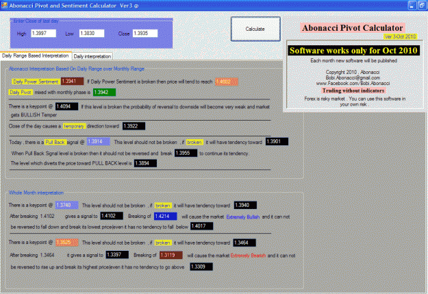
Task: Switch to Daily interpretation tab
Action: tap(92, 56)
